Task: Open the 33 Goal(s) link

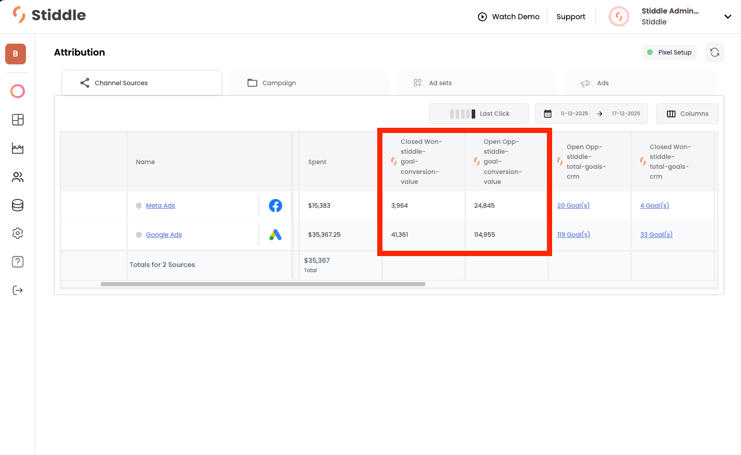Action: pos(656,235)
